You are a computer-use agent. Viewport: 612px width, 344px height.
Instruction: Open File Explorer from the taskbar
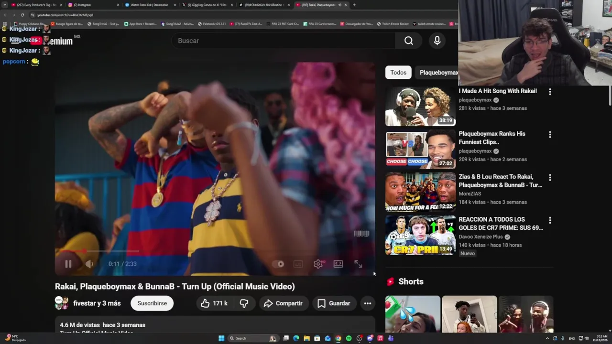(306, 338)
